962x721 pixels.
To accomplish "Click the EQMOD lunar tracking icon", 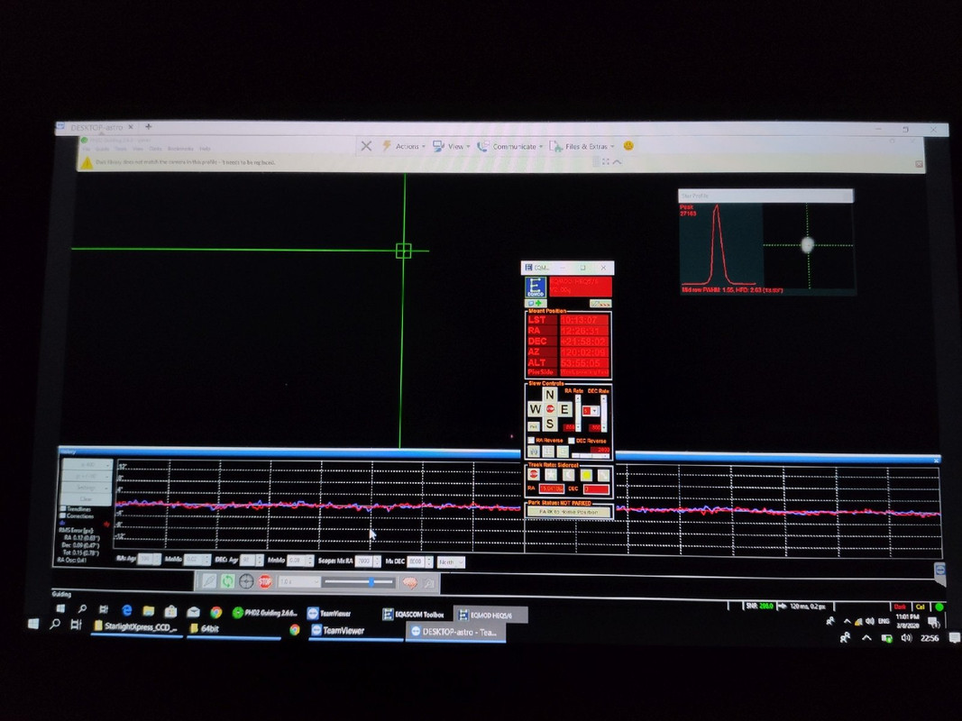I will click(x=569, y=475).
